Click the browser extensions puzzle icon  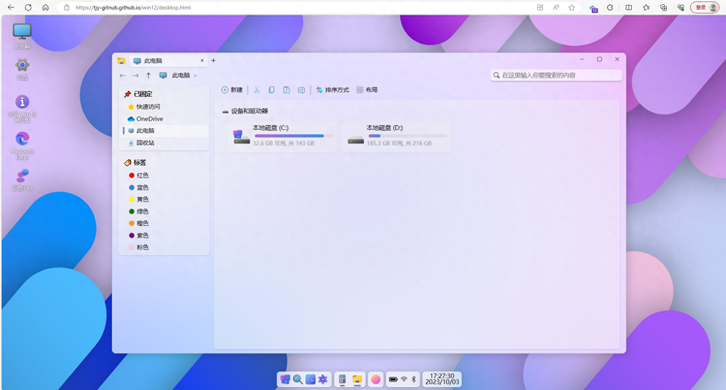tap(610, 7)
